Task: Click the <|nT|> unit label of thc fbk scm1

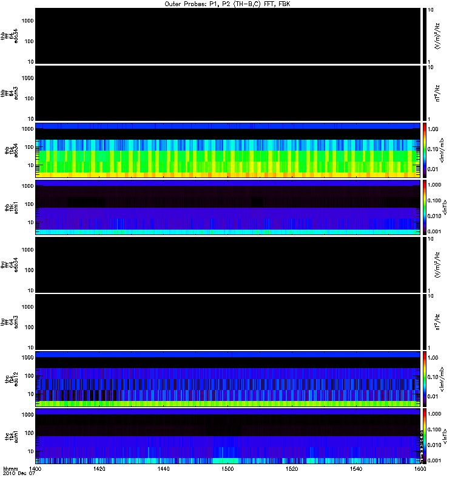Action: [x=445, y=436]
